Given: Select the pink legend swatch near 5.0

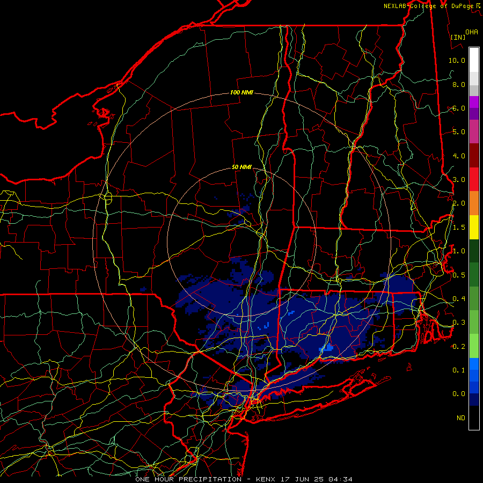Looking at the screenshot, I should 474,131.
